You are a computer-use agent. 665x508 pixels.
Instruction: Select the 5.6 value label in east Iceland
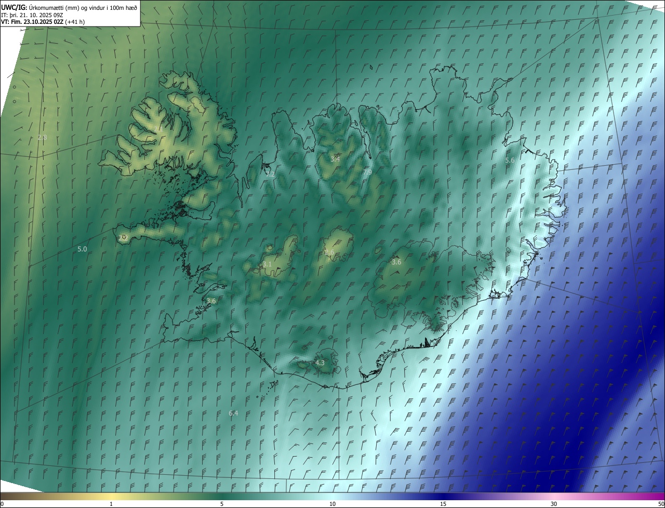[510, 161]
